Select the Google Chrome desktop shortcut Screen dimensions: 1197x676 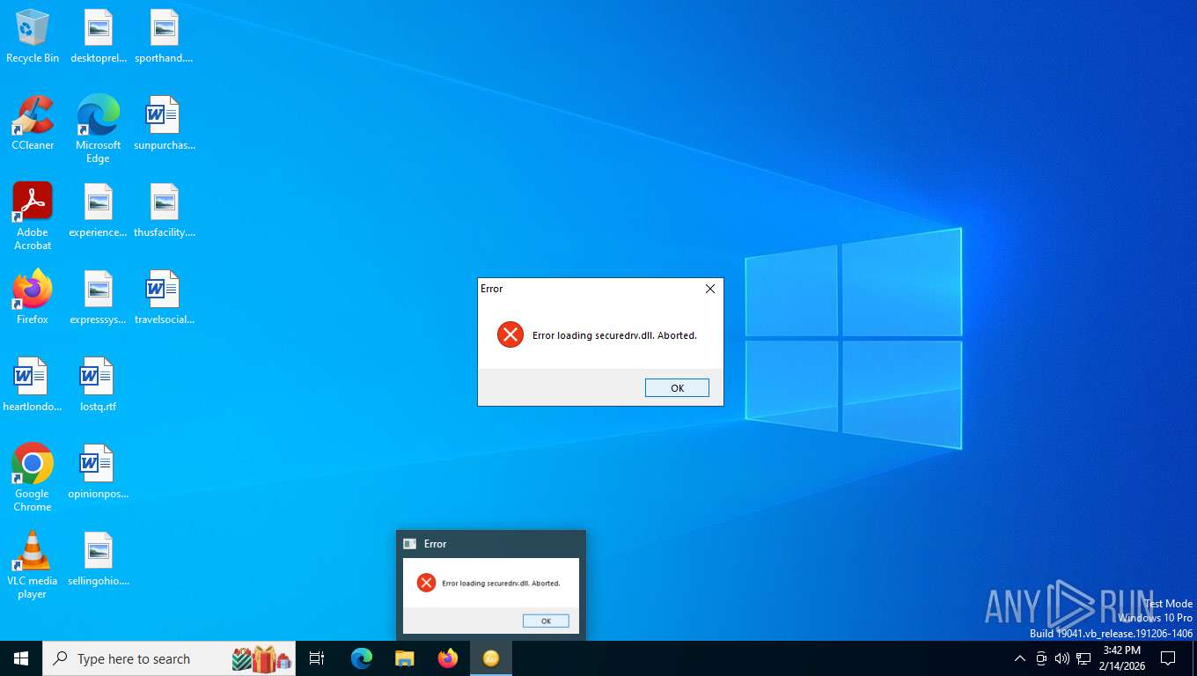33,478
